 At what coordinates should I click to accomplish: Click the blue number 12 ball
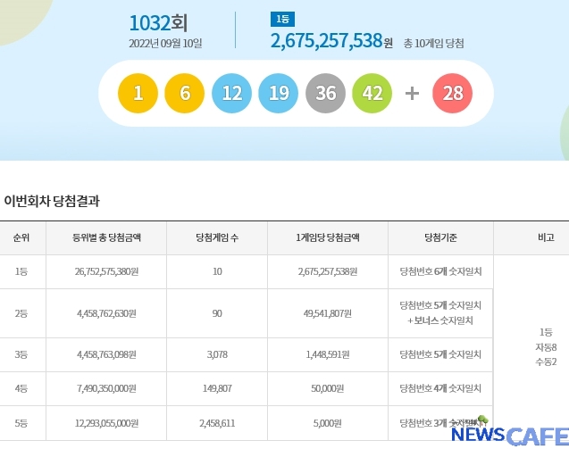point(231,93)
